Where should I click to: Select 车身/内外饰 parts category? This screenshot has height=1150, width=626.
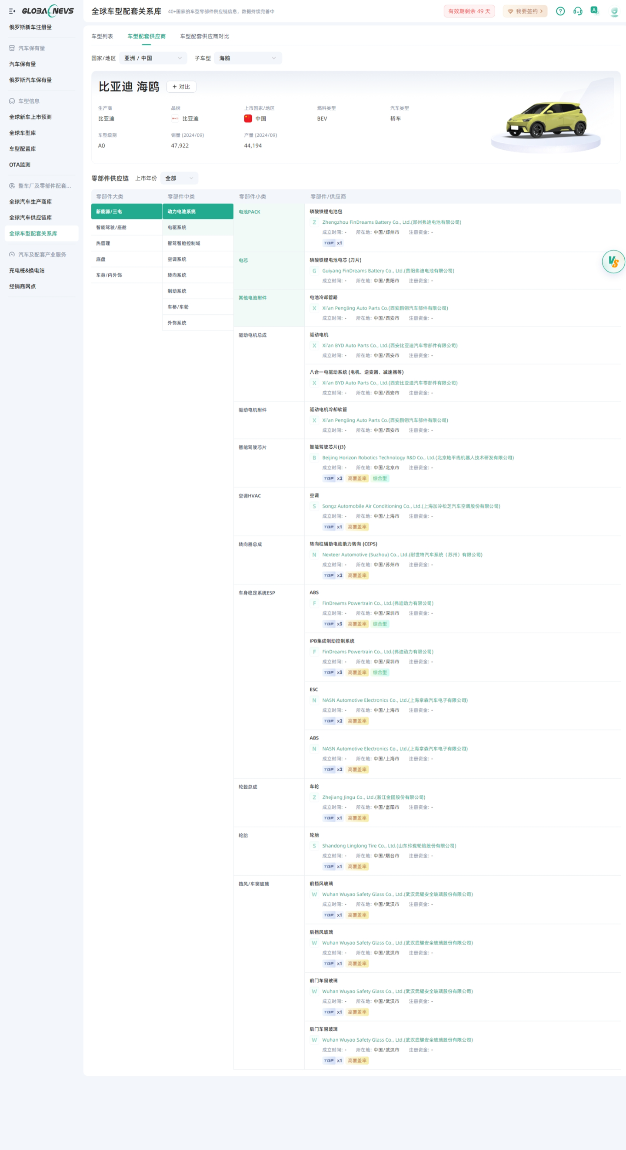point(127,276)
